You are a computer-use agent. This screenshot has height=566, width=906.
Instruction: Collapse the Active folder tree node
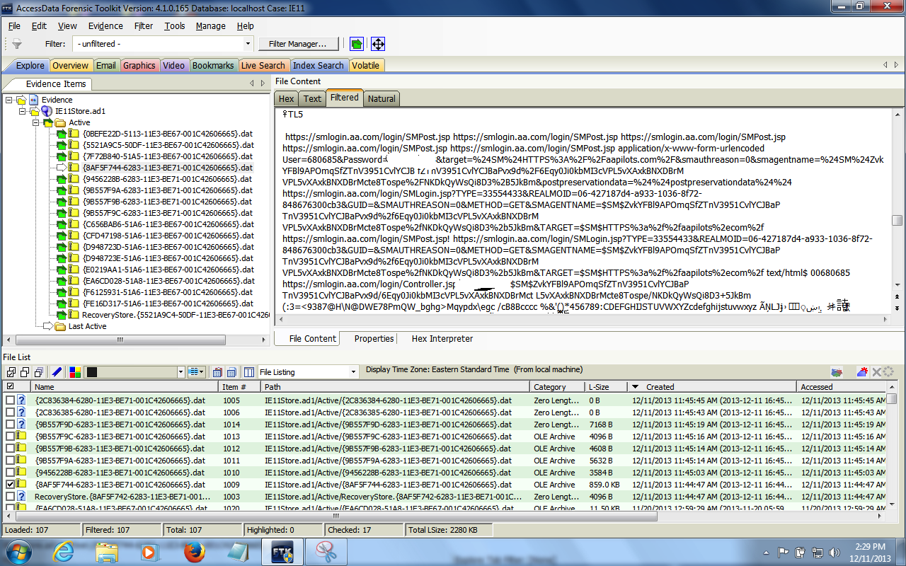(x=35, y=122)
